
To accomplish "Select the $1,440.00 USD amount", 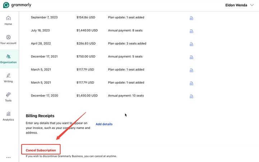I will point(87,31).
